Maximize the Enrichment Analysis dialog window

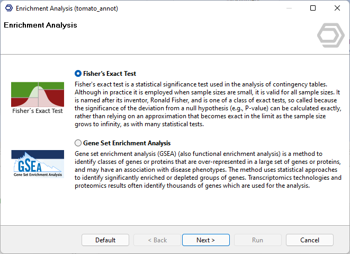(x=313, y=8)
